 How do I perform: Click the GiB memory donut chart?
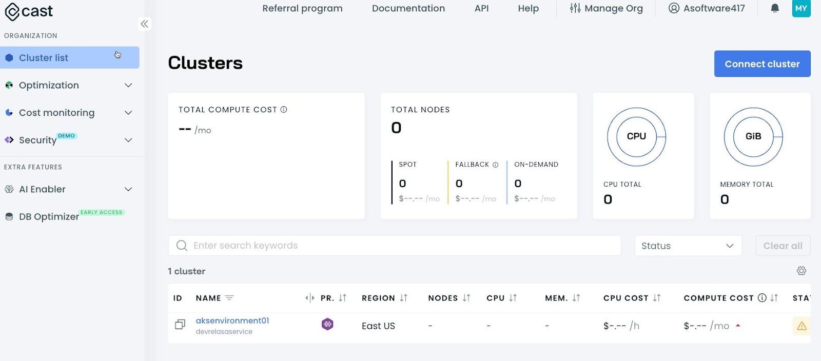pyautogui.click(x=753, y=136)
